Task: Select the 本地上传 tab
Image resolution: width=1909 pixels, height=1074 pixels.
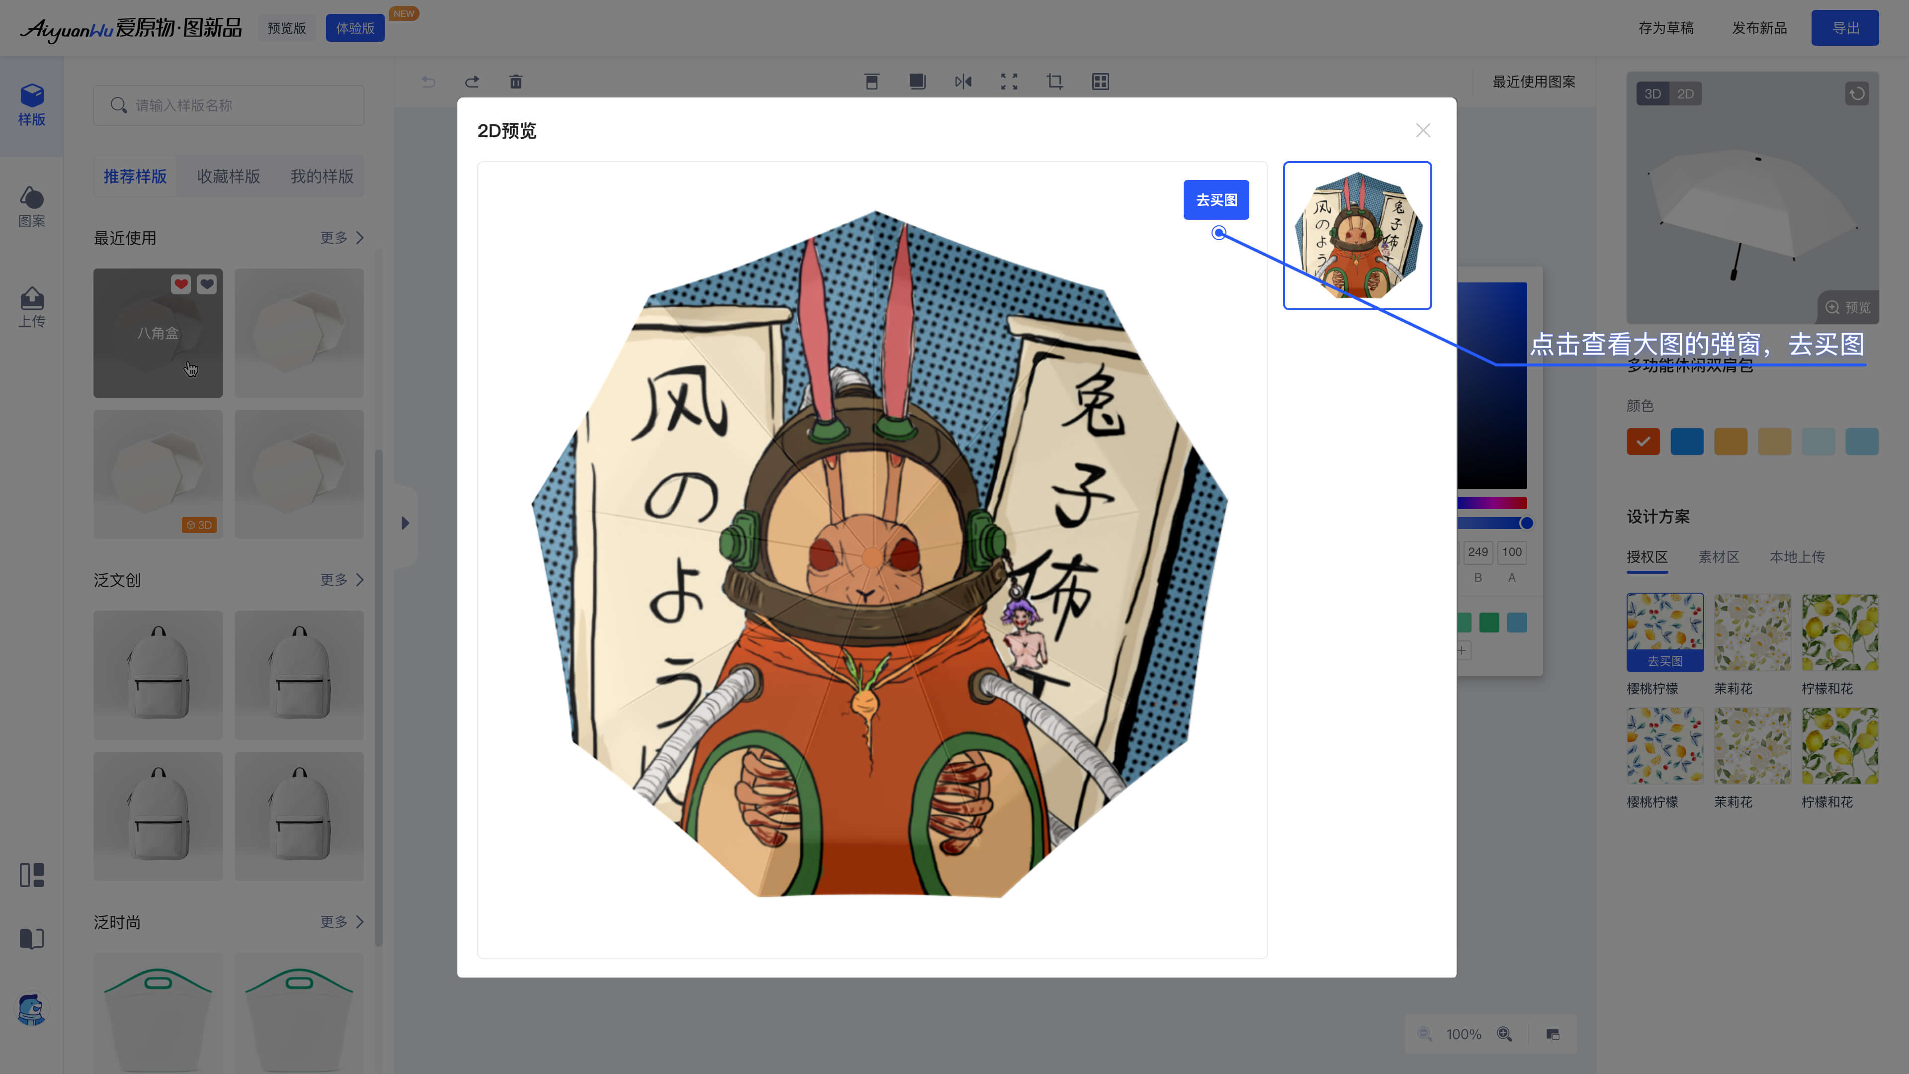Action: pos(1797,557)
